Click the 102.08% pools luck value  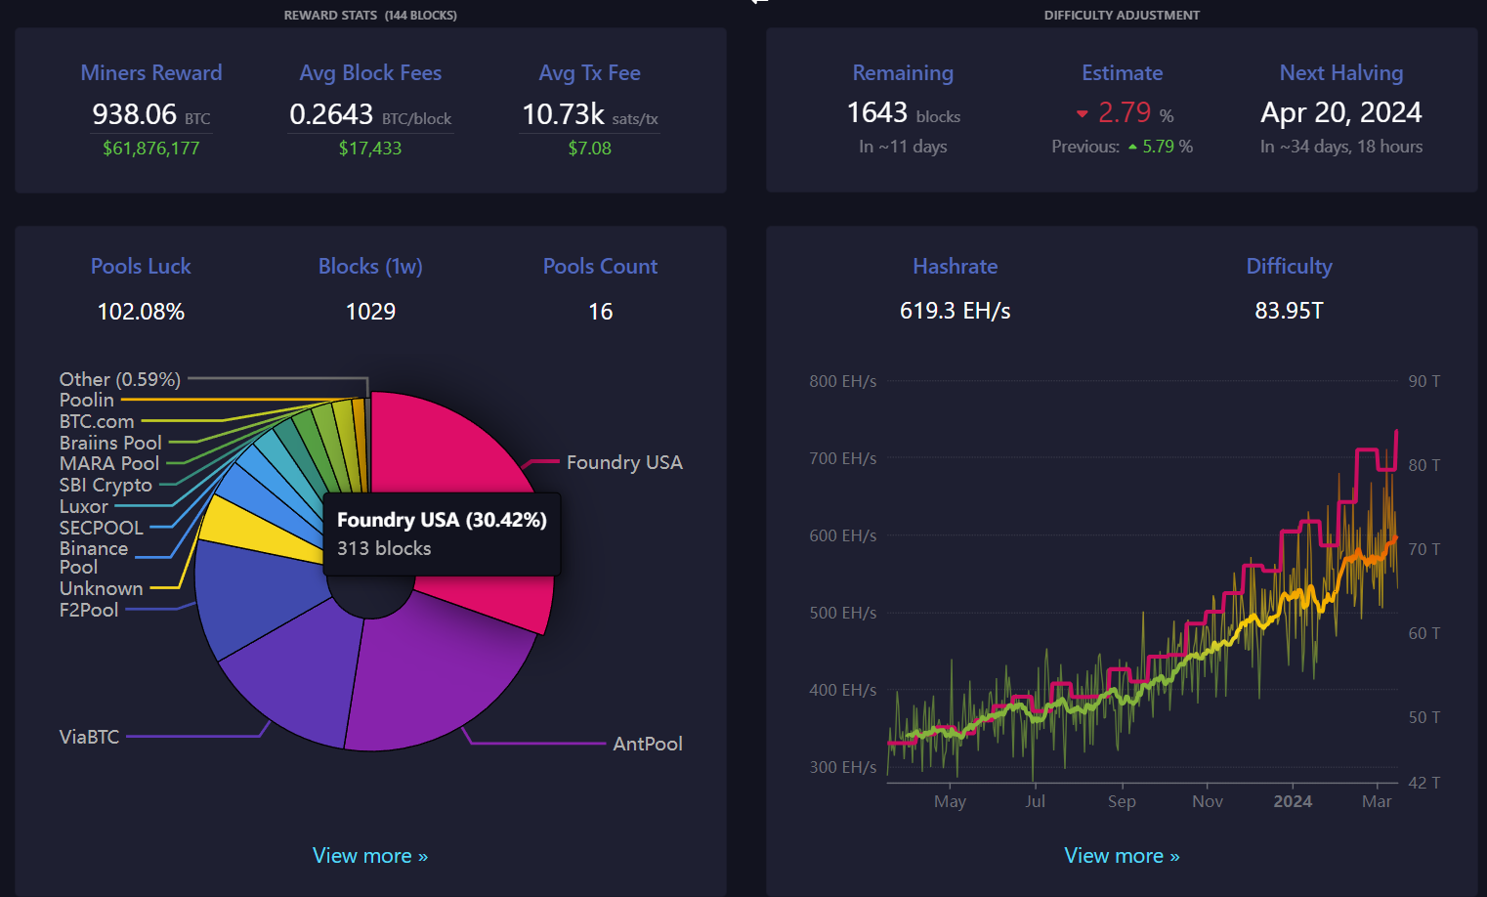(141, 312)
